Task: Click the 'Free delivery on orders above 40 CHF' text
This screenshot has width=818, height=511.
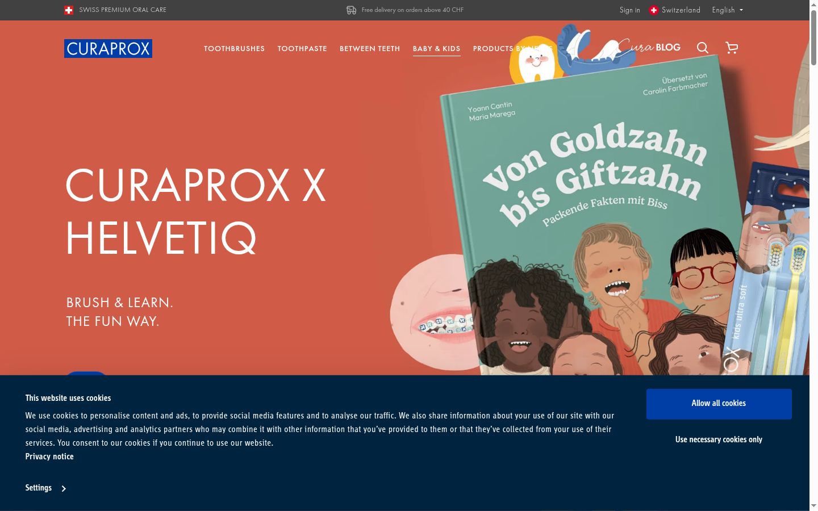Action: click(412, 10)
